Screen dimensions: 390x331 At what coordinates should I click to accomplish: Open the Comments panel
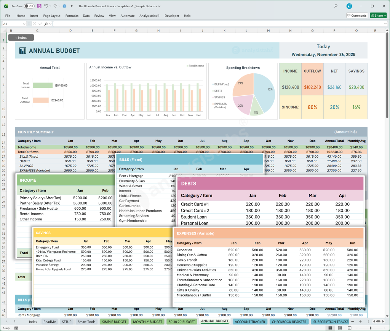point(356,15)
